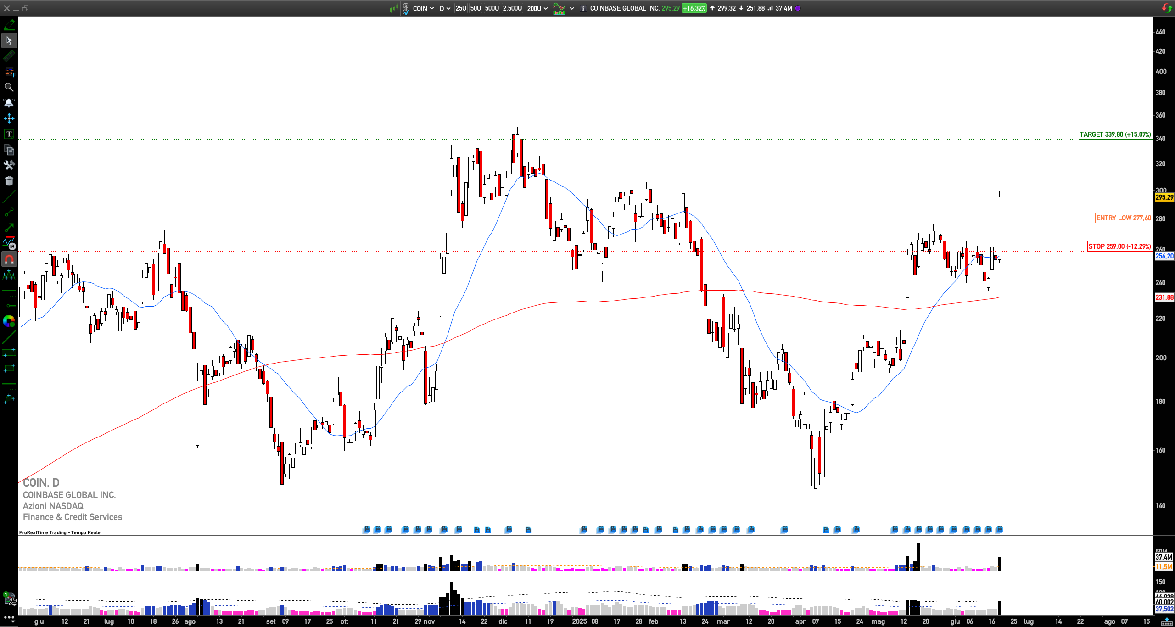The height and width of the screenshot is (627, 1175).
Task: Select the arrow cursor tool
Action: (9, 40)
